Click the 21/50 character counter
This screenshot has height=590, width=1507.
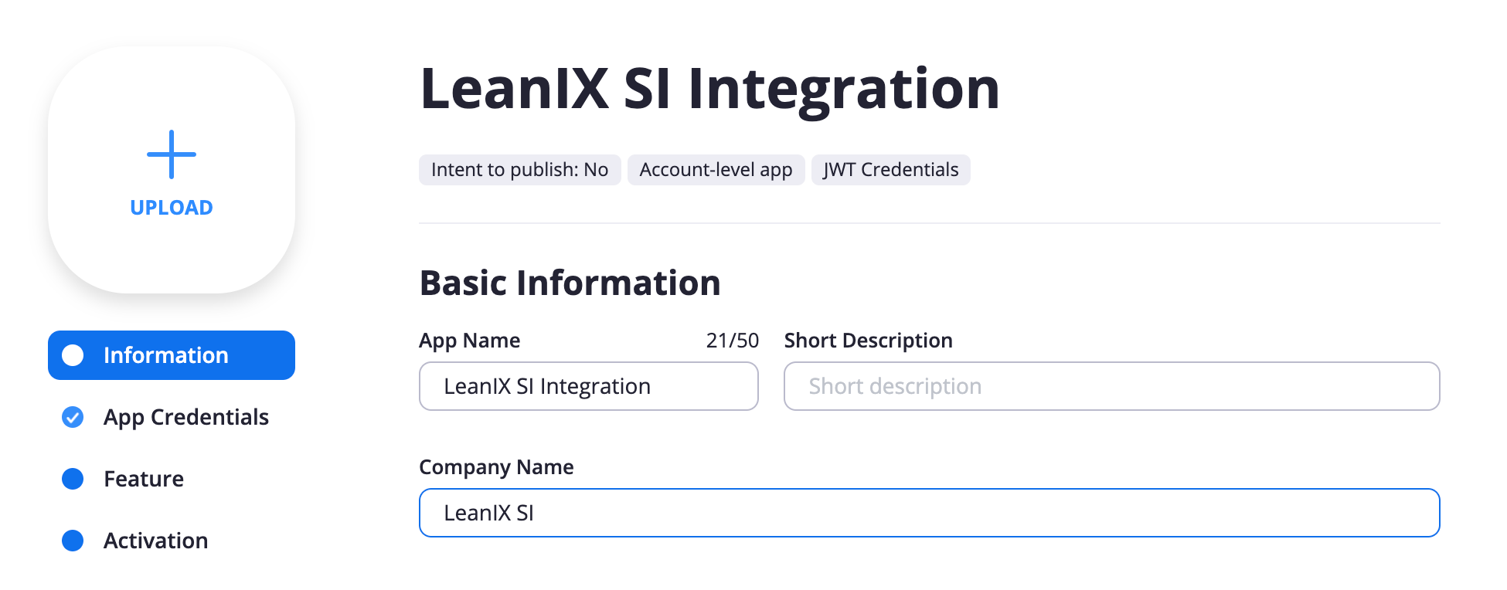coord(733,341)
